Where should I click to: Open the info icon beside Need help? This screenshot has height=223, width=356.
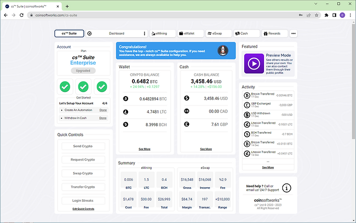tap(287, 188)
